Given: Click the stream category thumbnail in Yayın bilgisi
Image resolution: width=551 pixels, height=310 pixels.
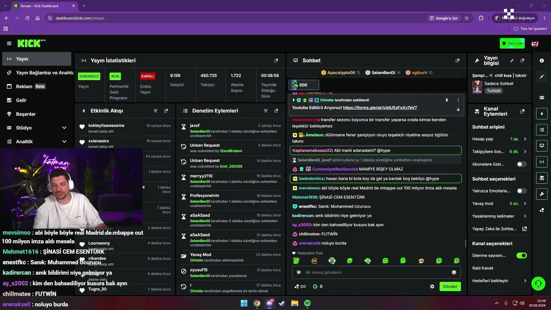Looking at the screenshot, I should [477, 87].
